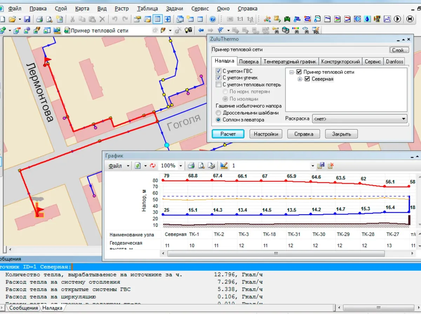Uncheck the 'Северная' tree checkbox
This screenshot has height=314, width=421.
click(307, 79)
